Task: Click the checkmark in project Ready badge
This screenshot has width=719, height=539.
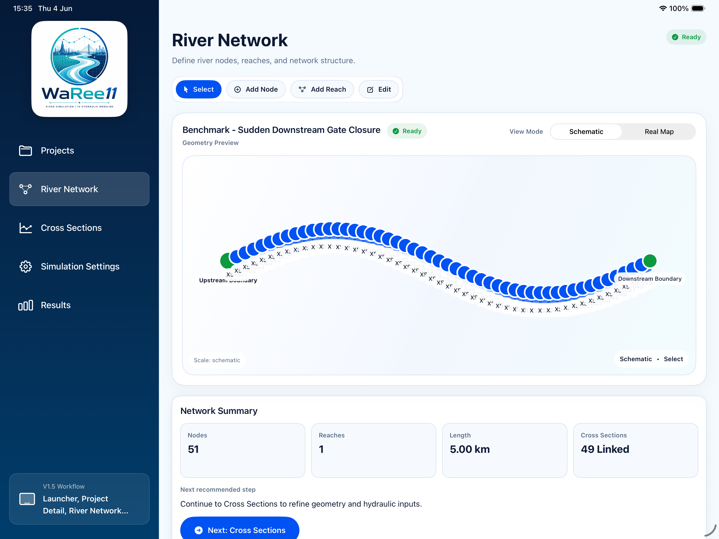Action: (x=396, y=131)
